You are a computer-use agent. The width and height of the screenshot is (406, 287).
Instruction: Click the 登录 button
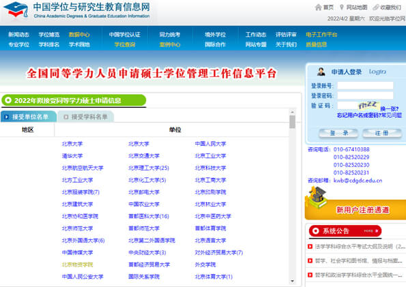coord(338,133)
